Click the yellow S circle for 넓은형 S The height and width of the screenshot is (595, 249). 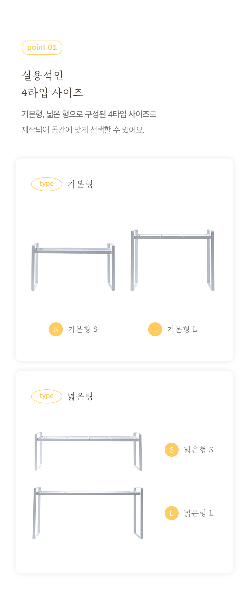[x=171, y=450]
